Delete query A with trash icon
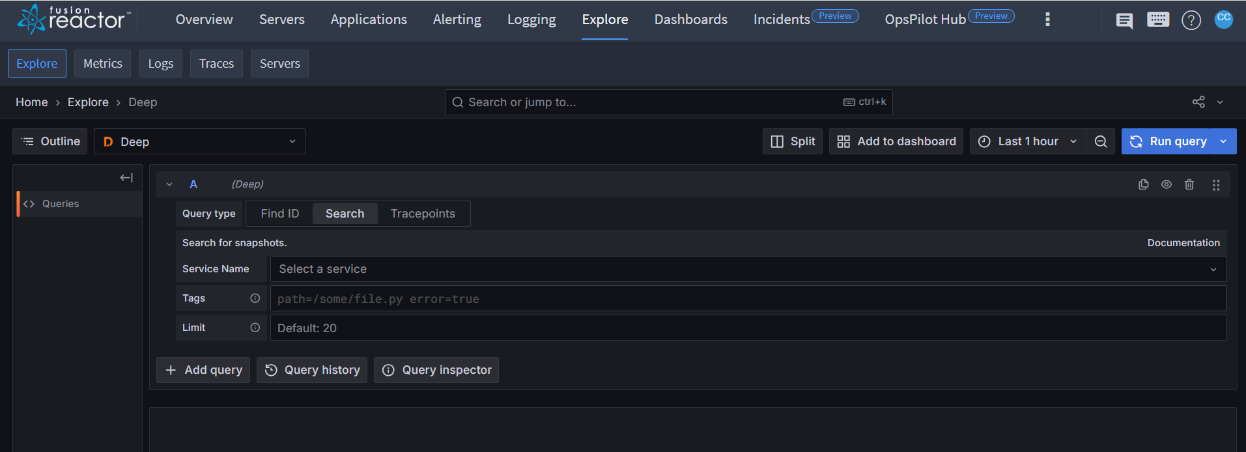The height and width of the screenshot is (452, 1246). point(1189,184)
